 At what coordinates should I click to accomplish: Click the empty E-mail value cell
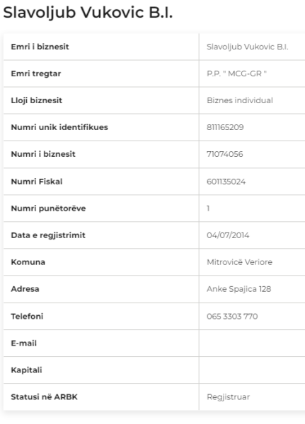(252, 343)
